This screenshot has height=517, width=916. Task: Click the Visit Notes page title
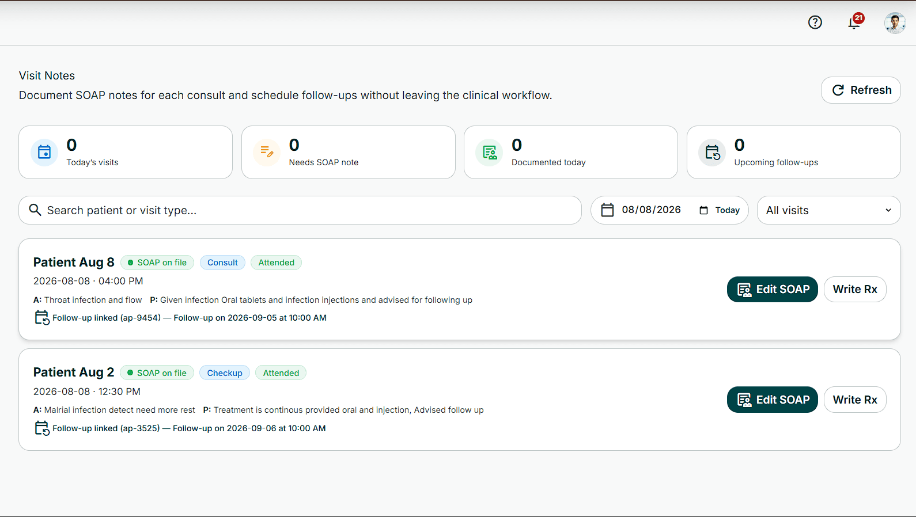[47, 75]
